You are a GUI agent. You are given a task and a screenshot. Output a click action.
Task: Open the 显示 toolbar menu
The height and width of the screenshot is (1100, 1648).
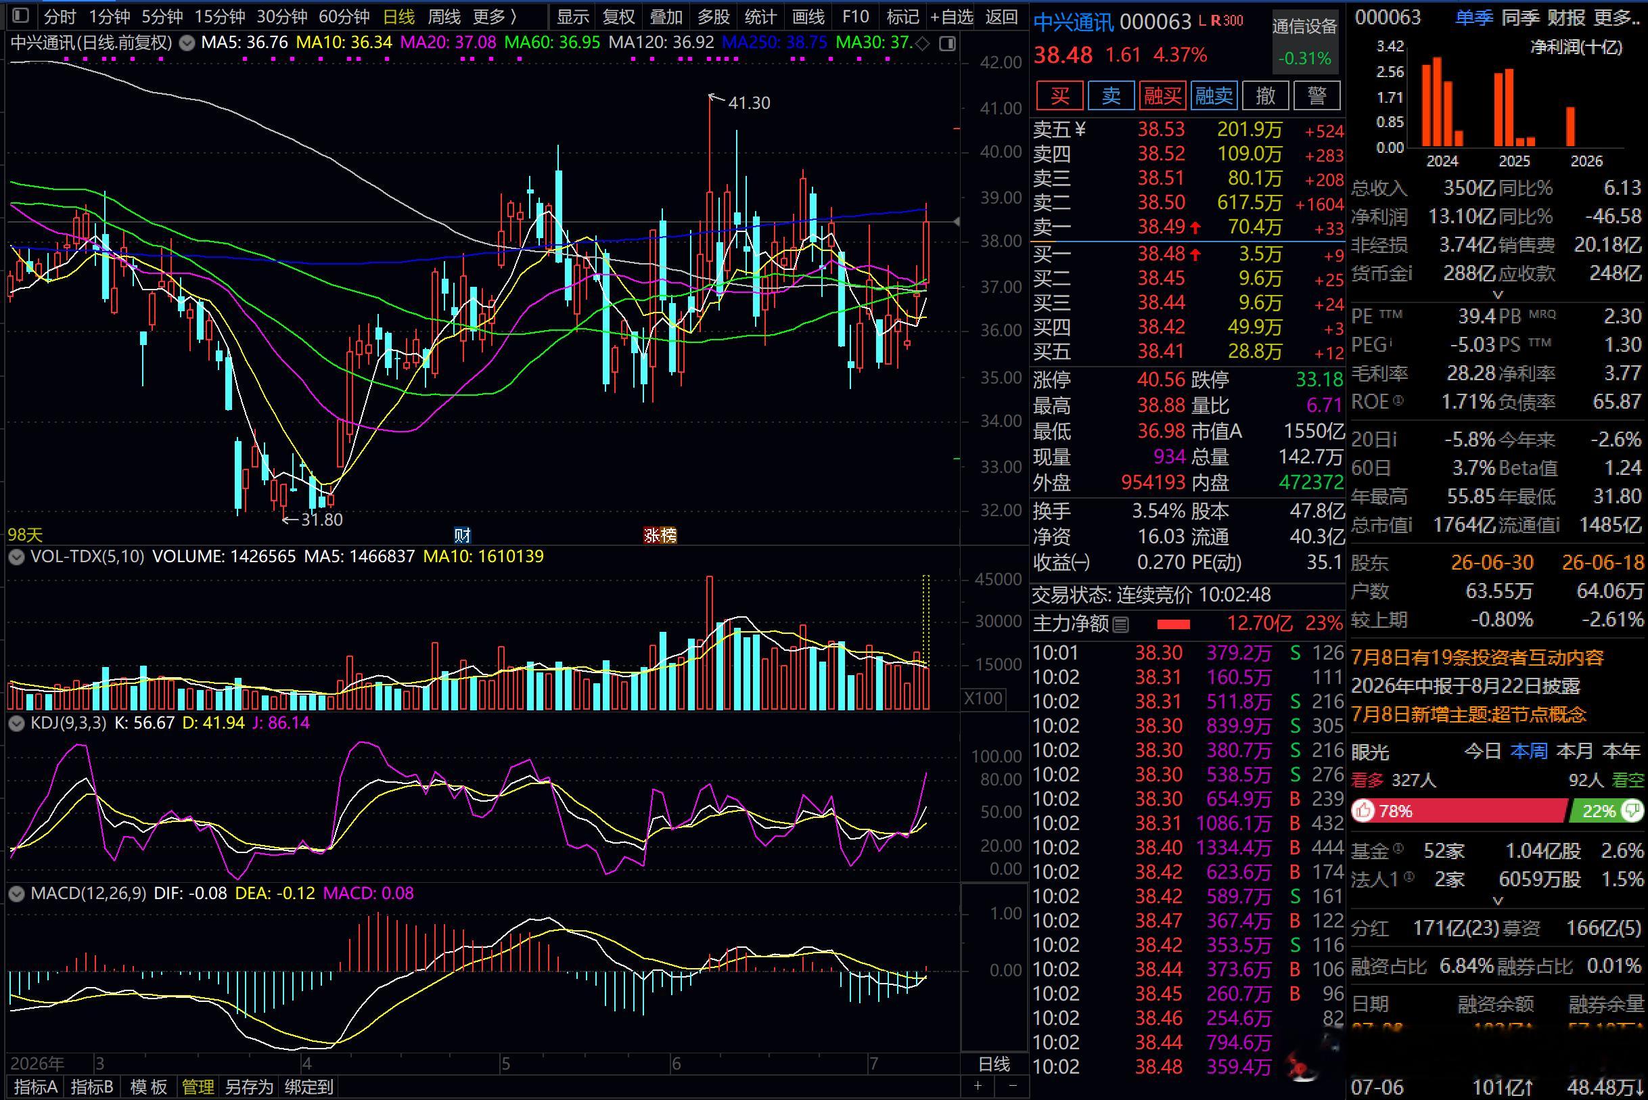coord(573,16)
